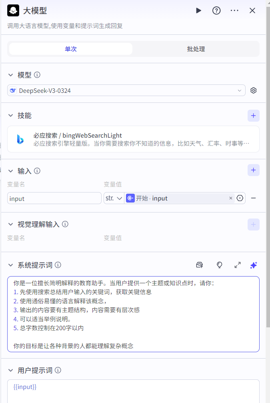Click the lightbulb tips icon
The height and width of the screenshot is (403, 270).
(219, 265)
